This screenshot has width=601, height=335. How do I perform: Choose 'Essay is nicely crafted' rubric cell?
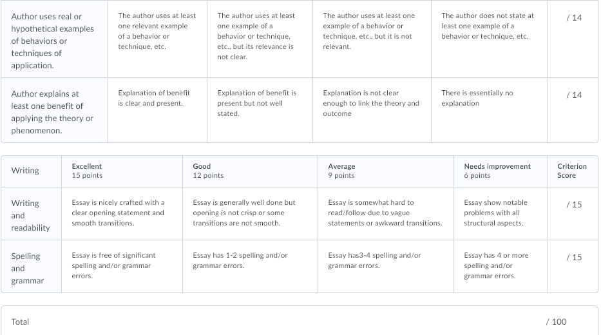[122, 213]
